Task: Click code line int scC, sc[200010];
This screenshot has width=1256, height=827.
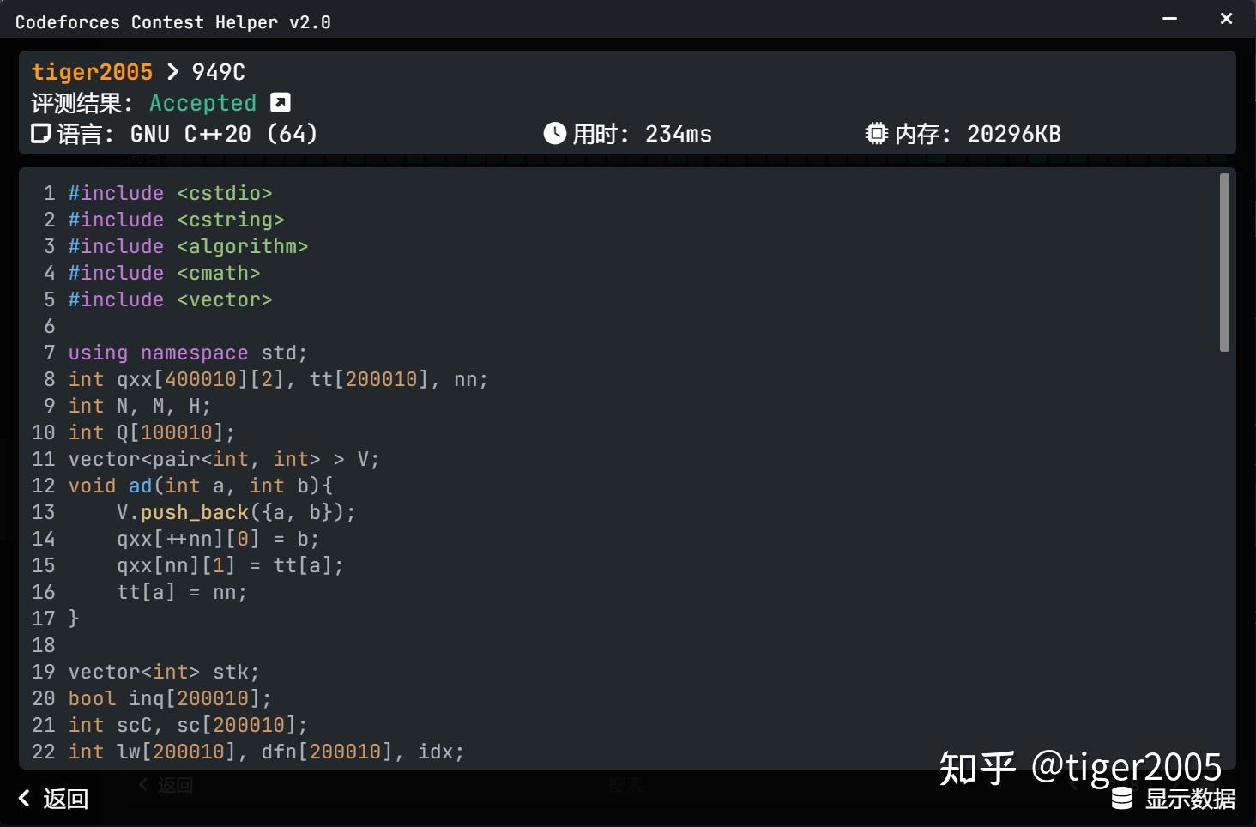Action: click(x=188, y=725)
